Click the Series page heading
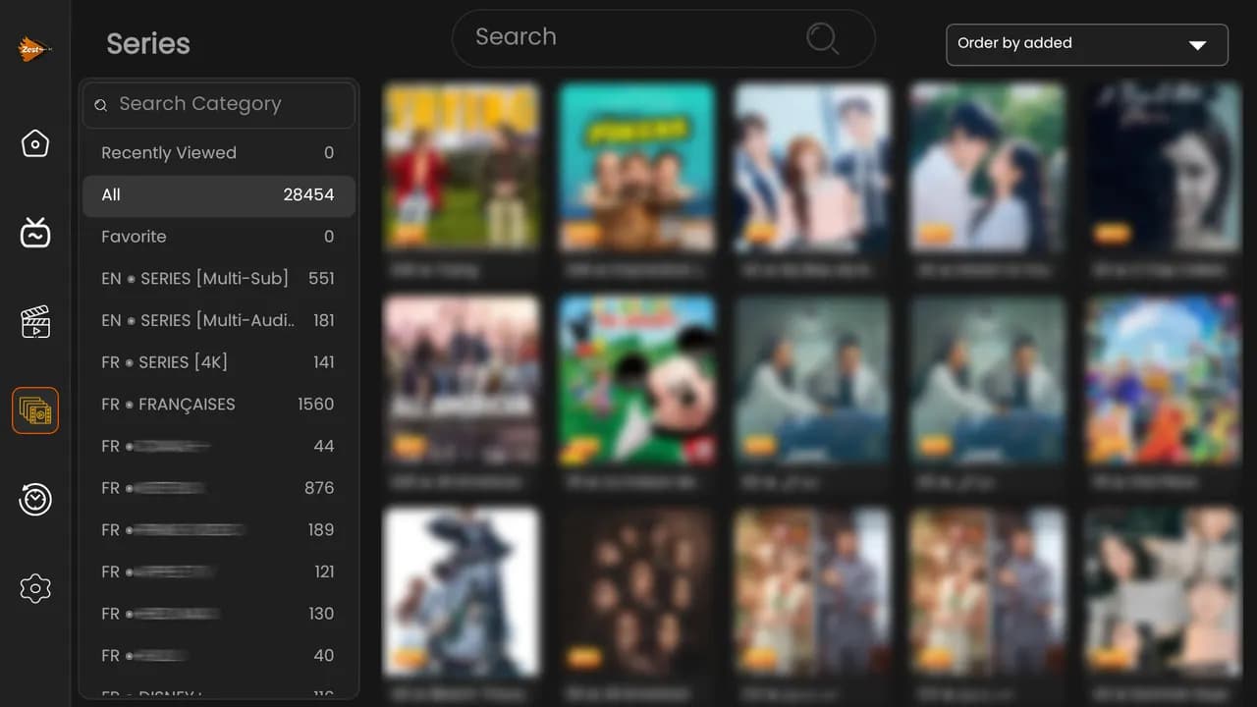 [x=148, y=44]
